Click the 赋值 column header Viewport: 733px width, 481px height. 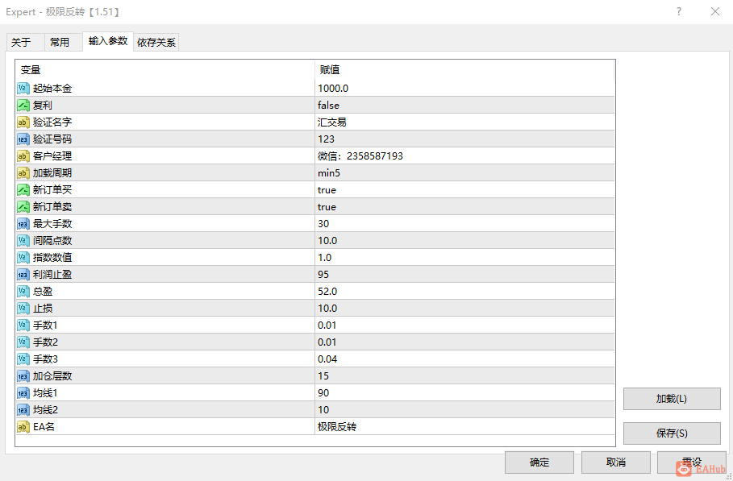tap(464, 70)
